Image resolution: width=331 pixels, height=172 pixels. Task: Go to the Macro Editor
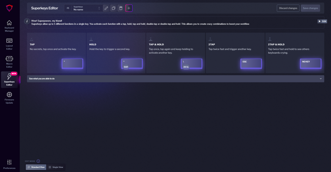(9, 62)
